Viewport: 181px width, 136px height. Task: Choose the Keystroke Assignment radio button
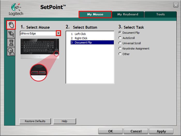pyautogui.click(x=120, y=48)
